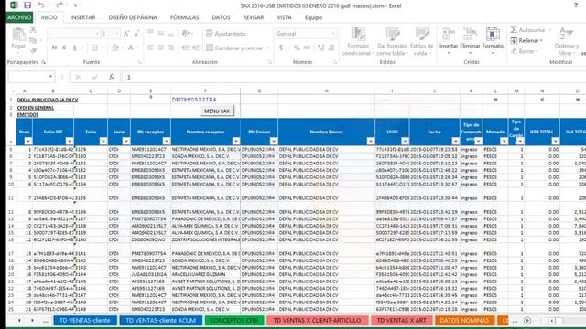Image resolution: width=586 pixels, height=329 pixels.
Task: Click the currency dollar format icon
Action: tap(281, 48)
